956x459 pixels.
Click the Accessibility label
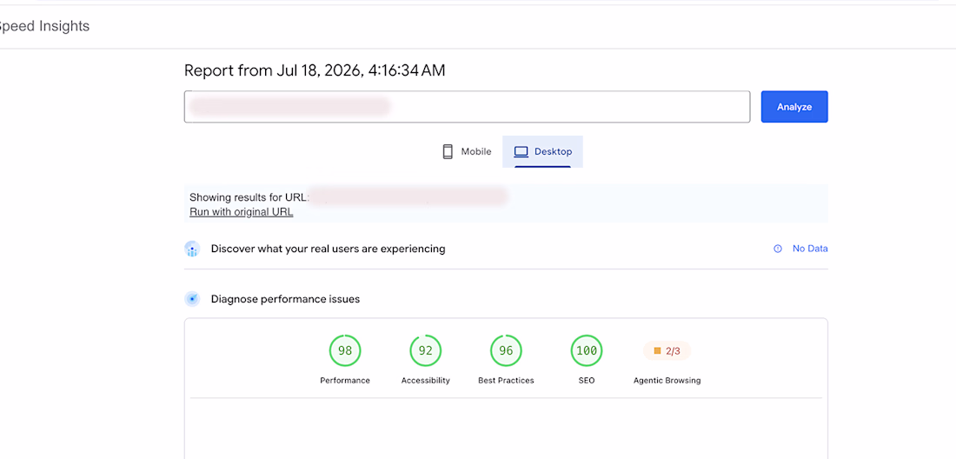click(426, 381)
